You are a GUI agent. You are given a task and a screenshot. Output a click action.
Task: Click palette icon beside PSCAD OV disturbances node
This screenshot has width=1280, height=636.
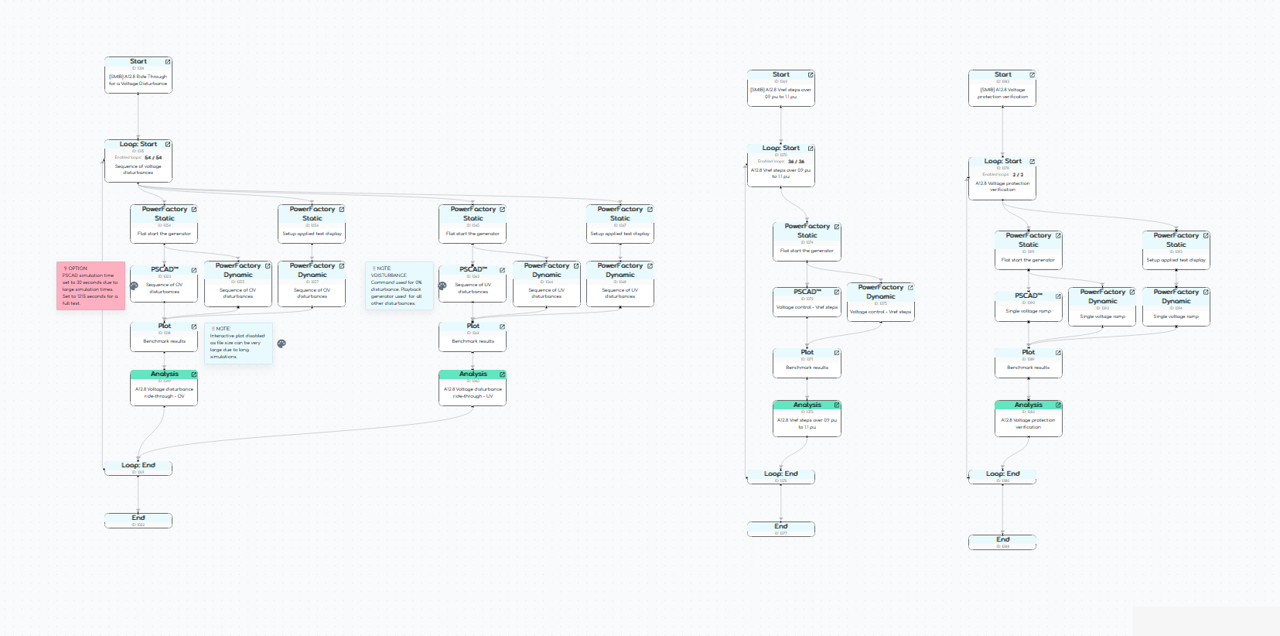point(134,286)
